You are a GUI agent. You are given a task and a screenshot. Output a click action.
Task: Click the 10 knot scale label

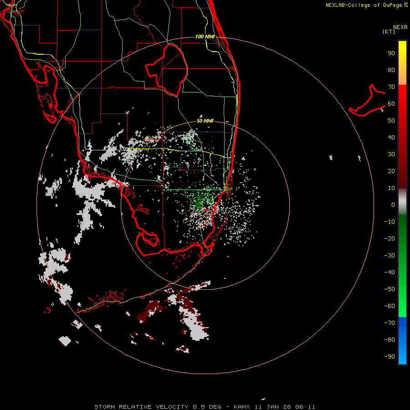pyautogui.click(x=391, y=188)
